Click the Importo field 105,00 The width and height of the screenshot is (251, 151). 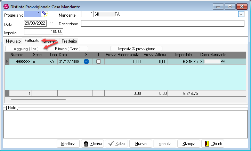[43, 32]
